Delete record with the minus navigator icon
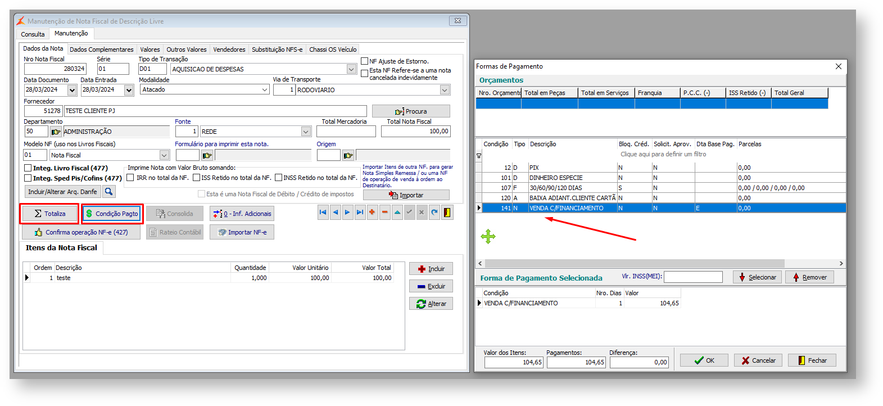Screen dimensions: 883x406 [384, 213]
